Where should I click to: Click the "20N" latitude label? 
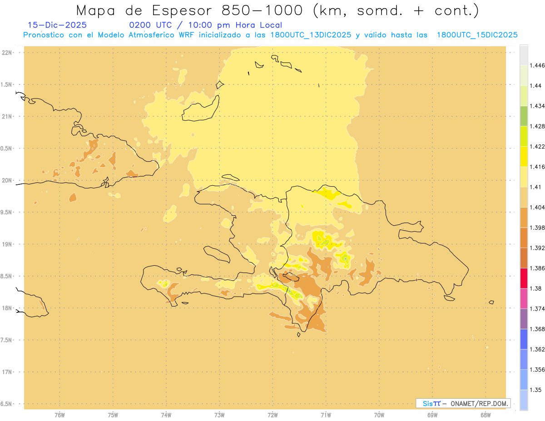(8, 180)
